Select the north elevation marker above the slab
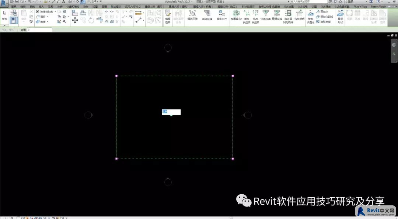This screenshot has height=219, width=398. pyautogui.click(x=168, y=48)
